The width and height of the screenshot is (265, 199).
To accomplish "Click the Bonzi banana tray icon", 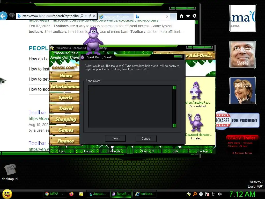I will pos(189,194).
